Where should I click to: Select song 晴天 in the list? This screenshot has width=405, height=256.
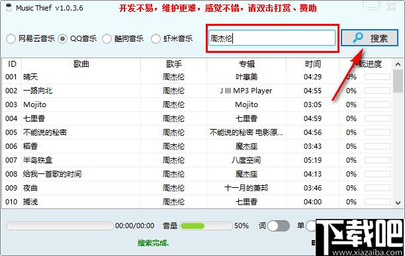click(x=30, y=77)
